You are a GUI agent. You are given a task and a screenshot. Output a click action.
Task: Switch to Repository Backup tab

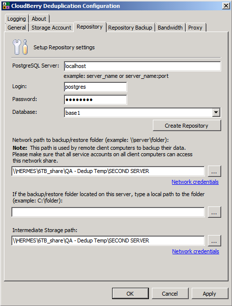(130, 28)
